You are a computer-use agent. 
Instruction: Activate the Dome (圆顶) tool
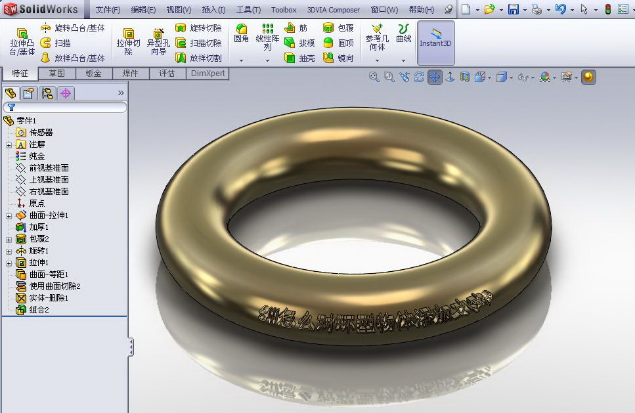click(x=339, y=43)
